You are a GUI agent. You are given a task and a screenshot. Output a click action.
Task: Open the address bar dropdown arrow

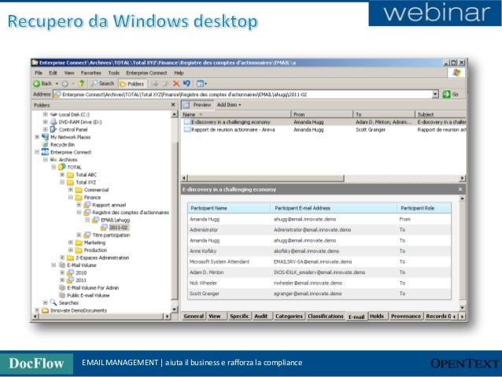pos(435,94)
